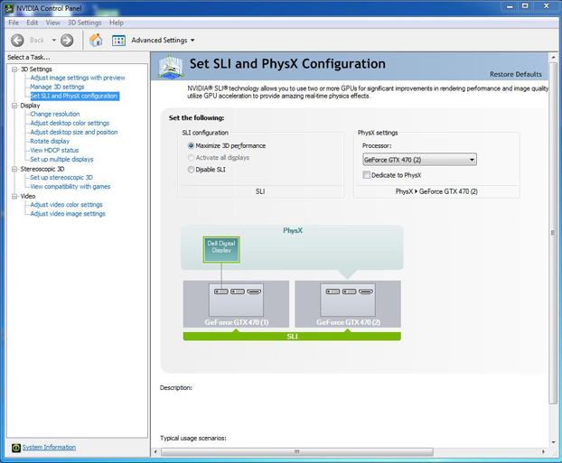Select Set SLI and PhysX configuration
Image resolution: width=562 pixels, height=463 pixels.
point(74,96)
